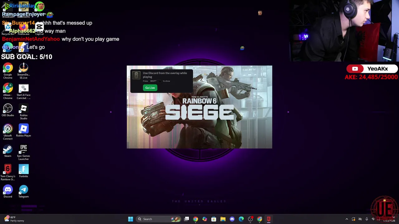Launch Copilot from the taskbar
This screenshot has height=224, width=399.
(x=204, y=219)
